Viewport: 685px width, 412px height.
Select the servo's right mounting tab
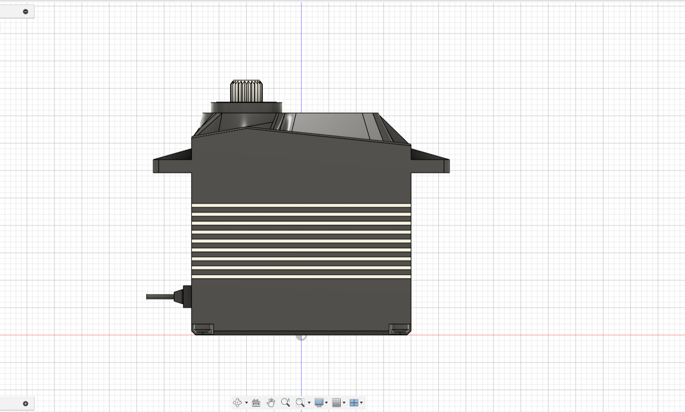coord(430,160)
